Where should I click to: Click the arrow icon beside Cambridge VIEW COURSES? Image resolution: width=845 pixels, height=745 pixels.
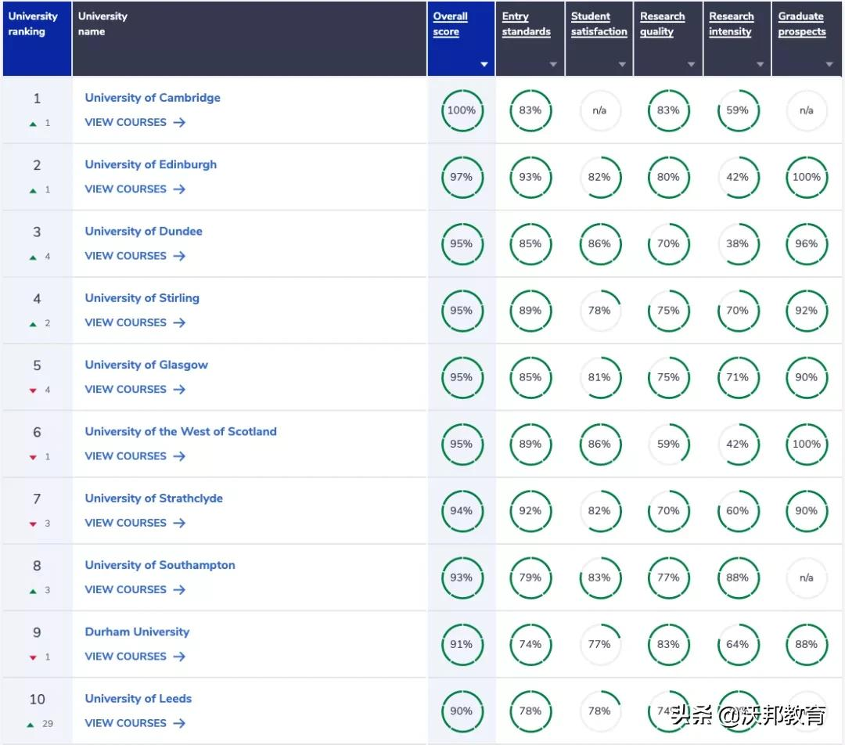coord(179,122)
